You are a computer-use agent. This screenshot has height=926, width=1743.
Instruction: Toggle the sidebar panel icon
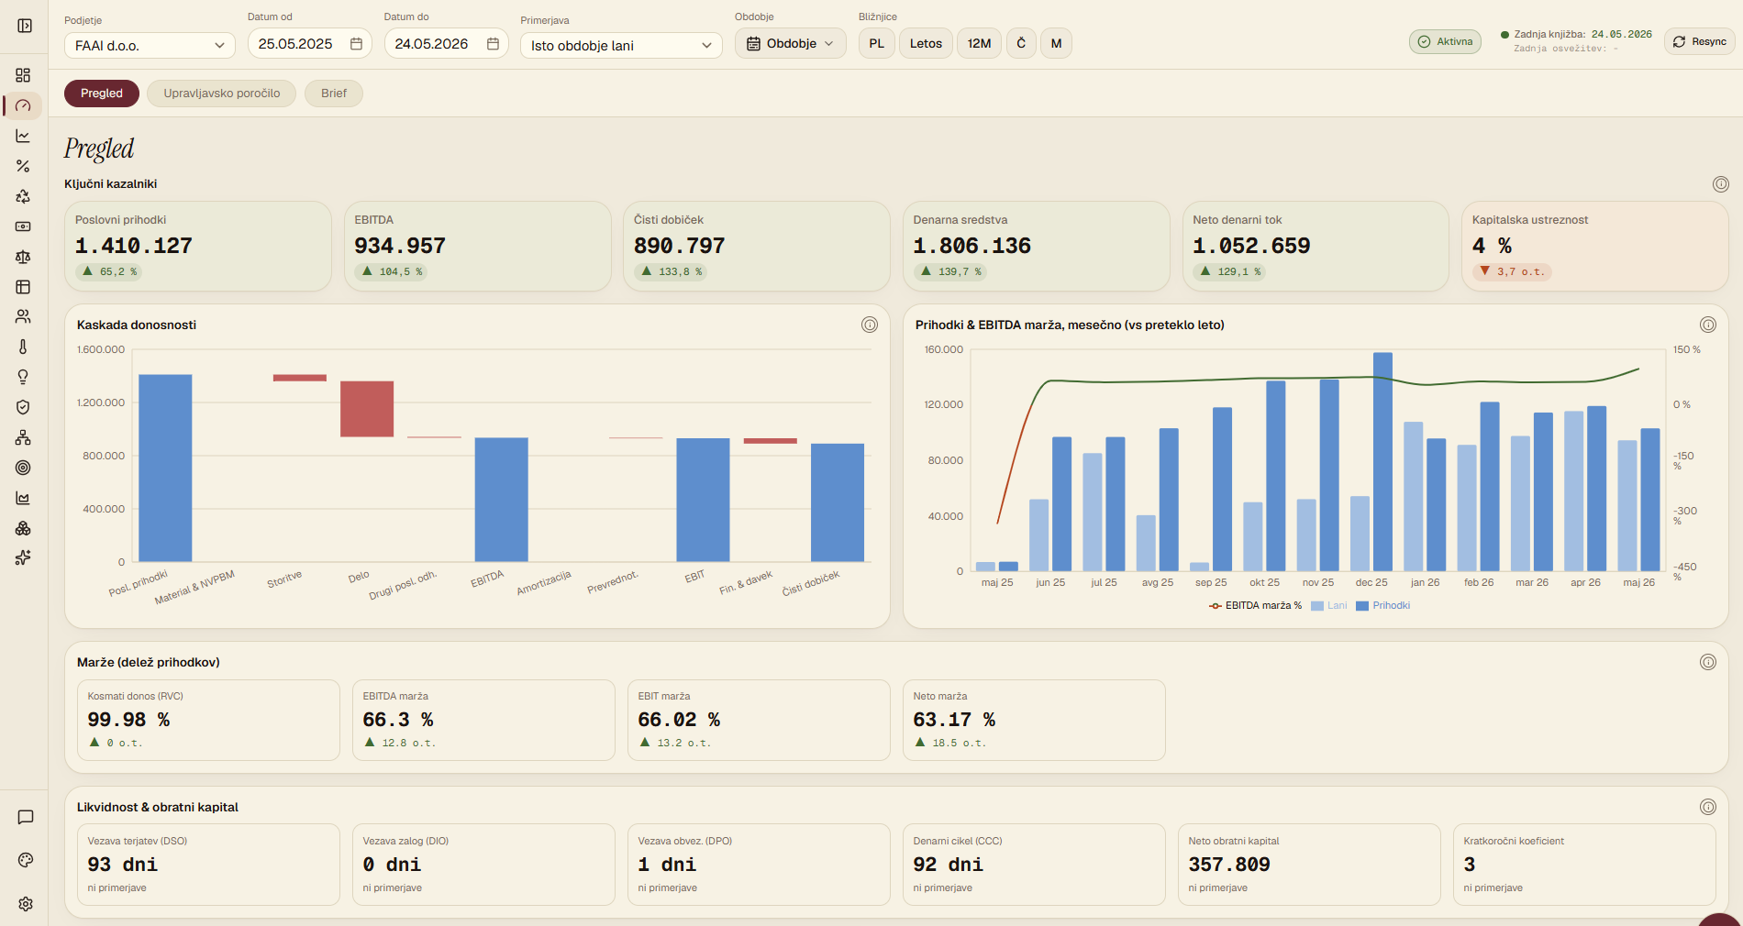tap(25, 26)
